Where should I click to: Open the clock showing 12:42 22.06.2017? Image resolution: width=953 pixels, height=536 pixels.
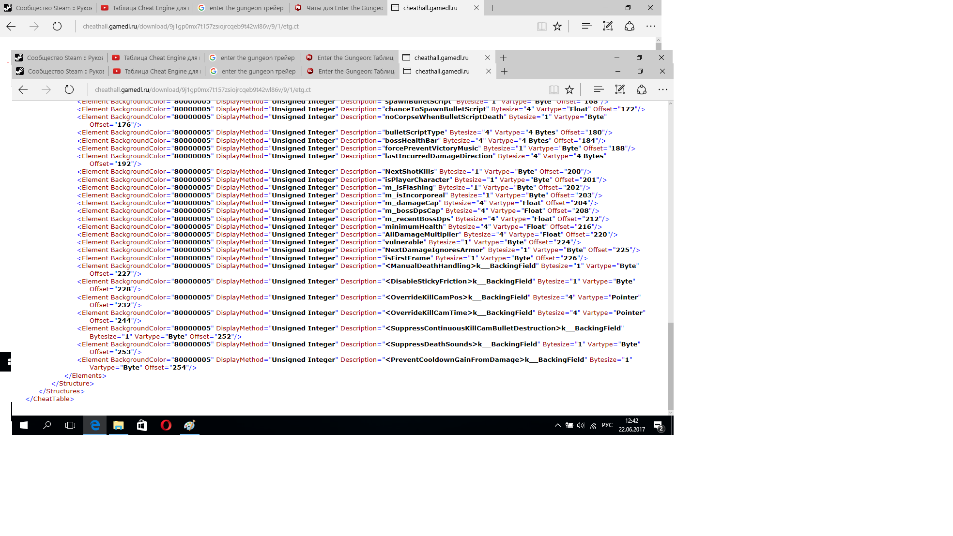tap(631, 425)
